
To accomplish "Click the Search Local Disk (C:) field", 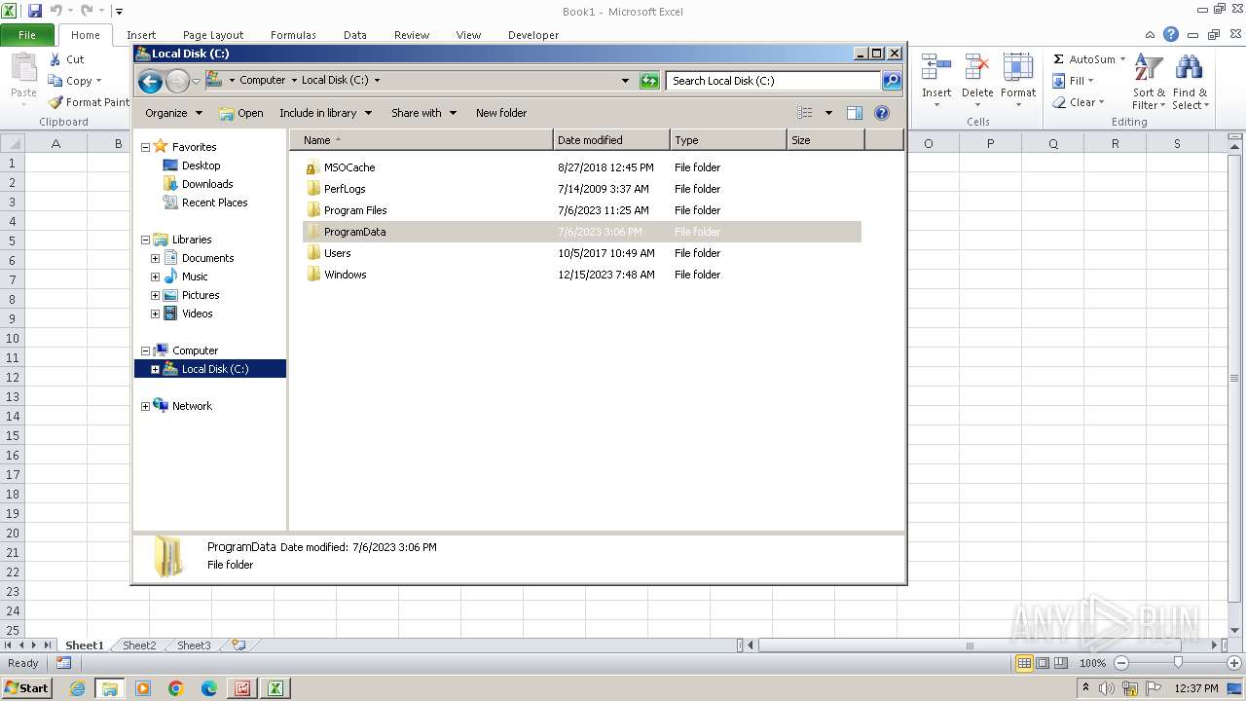I will pos(773,81).
